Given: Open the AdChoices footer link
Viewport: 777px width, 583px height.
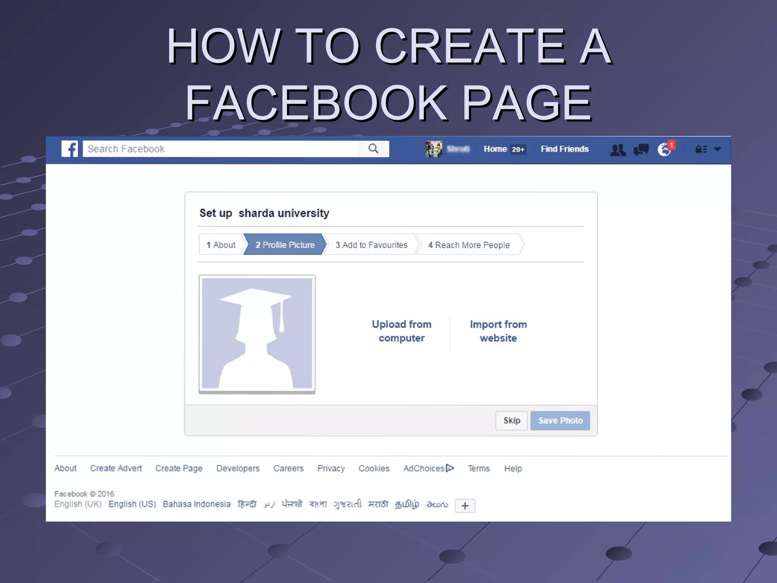Looking at the screenshot, I should pyautogui.click(x=429, y=468).
